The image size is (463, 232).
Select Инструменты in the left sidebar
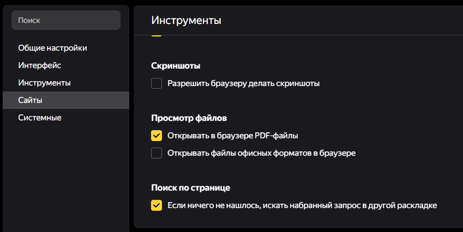(44, 83)
